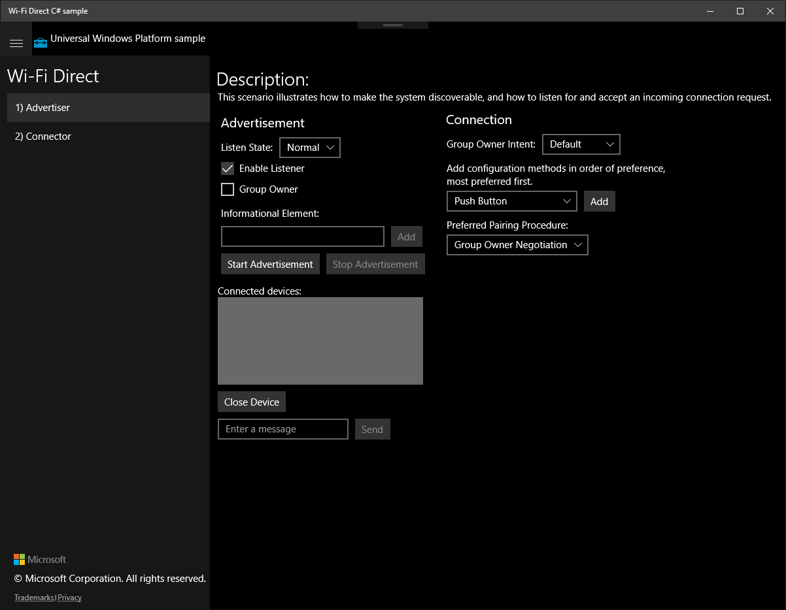Click the Send button
The image size is (786, 610).
click(x=372, y=429)
